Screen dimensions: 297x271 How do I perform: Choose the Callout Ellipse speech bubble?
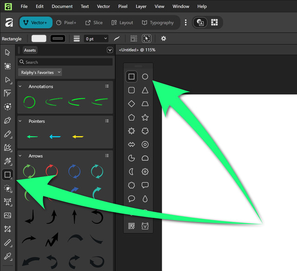[131, 199]
